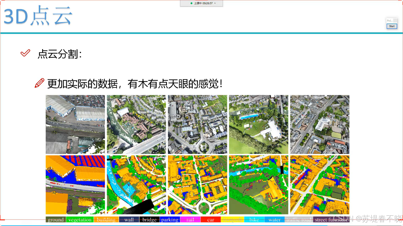Viewport: 403px width, 226px height.
Task: Open the segmentation map with the central orange L-shaped building
Action: point(258,185)
